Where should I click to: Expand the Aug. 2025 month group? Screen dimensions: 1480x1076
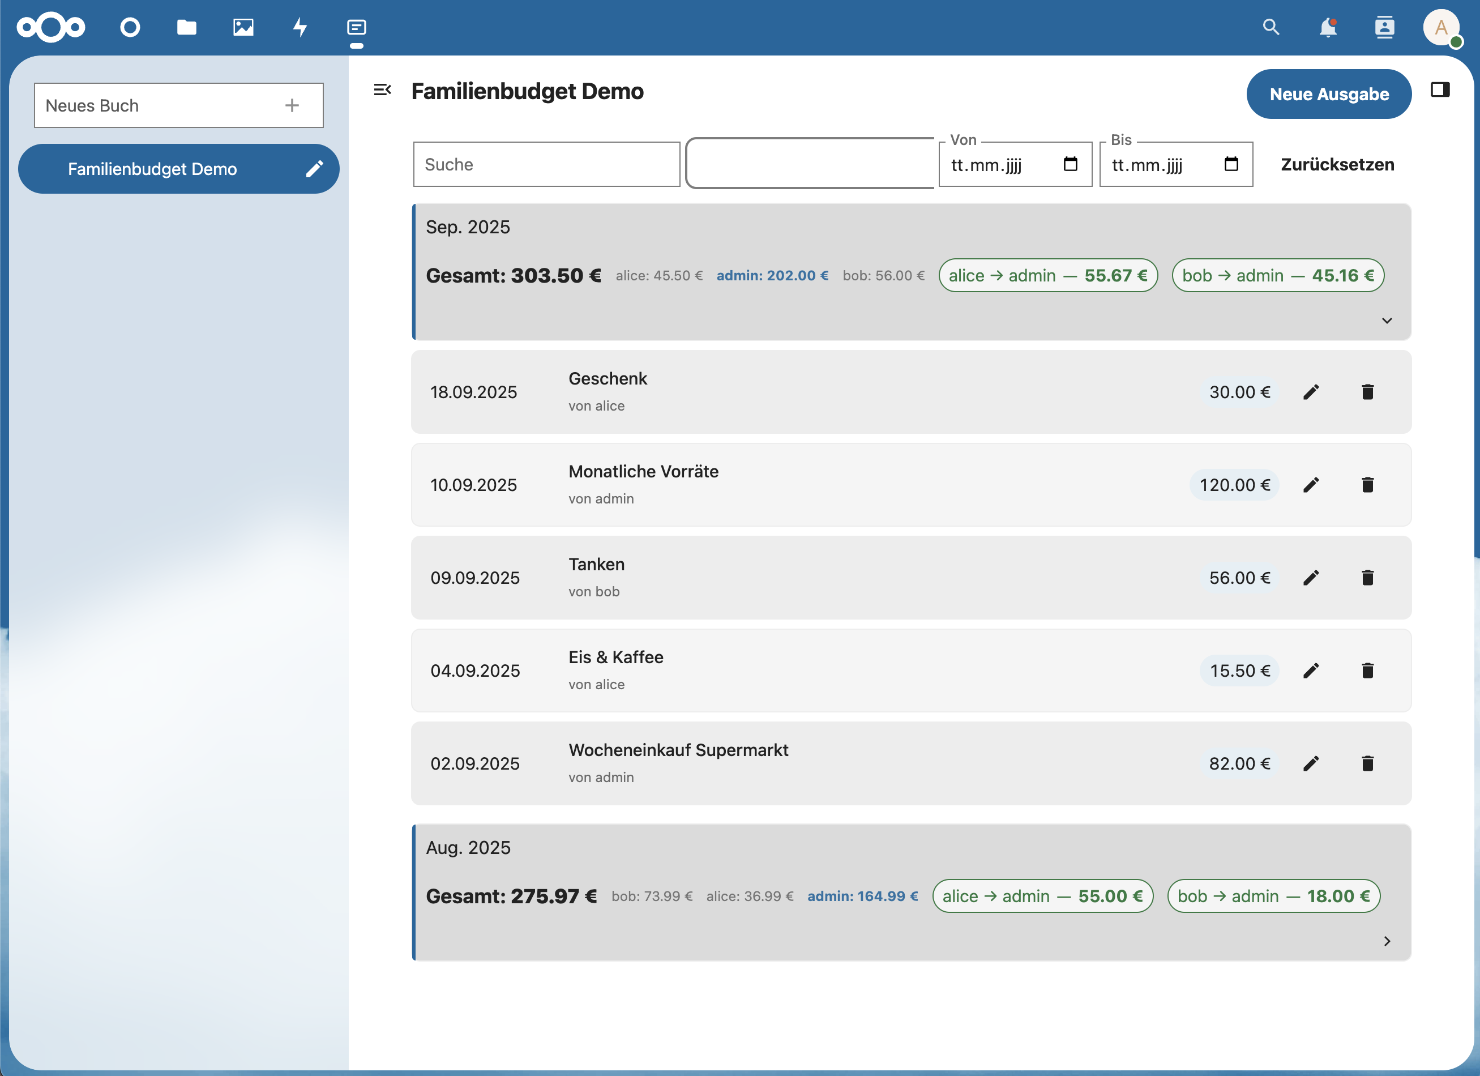(1387, 941)
